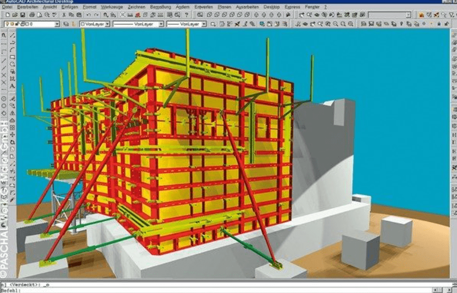Open the layer selection dropdown
Screen dimensions: 457x293
point(57,24)
